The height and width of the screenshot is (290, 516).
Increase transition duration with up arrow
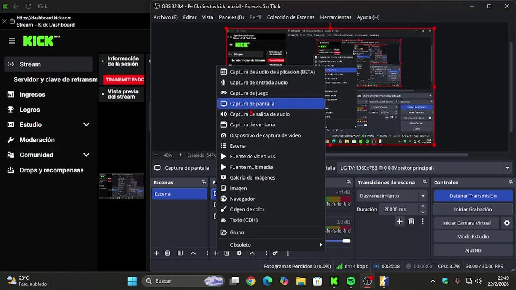coord(423,207)
